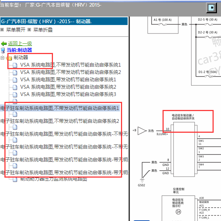
Task: Click the panel collapse arrow button in the top right
Action: 211,8
